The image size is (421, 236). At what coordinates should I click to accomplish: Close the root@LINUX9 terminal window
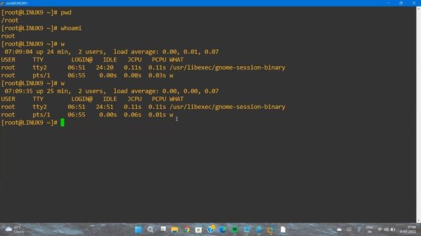(414, 3)
